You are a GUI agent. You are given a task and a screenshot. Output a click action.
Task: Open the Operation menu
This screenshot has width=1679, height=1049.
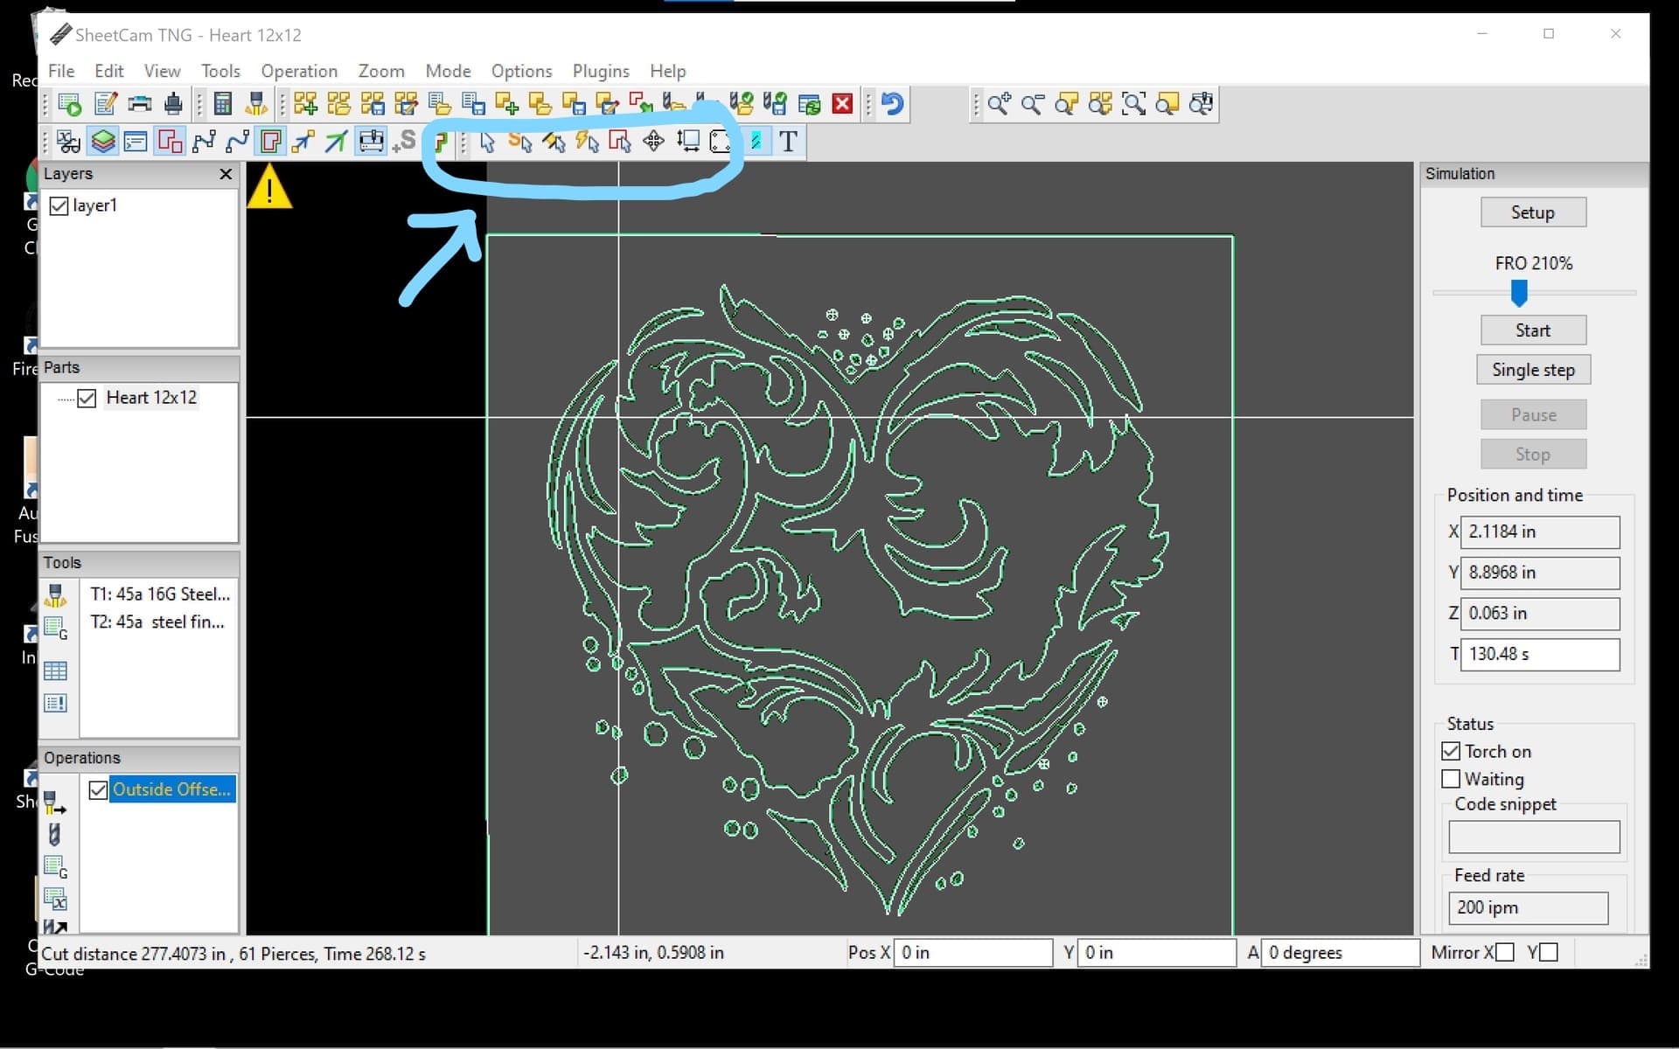[x=299, y=71]
